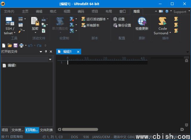Screen dimensions: 191x140
Task: Click the 备份设置 (Backup settings) button
Action: [x=122, y=25]
